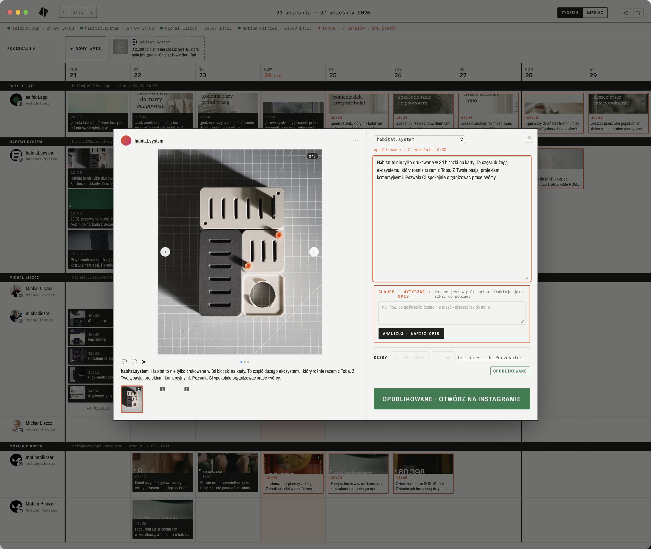The image size is (651, 549).
Task: Open the 12:41 „deszcz przez całe popołudnie" post
Action: coord(618,113)
